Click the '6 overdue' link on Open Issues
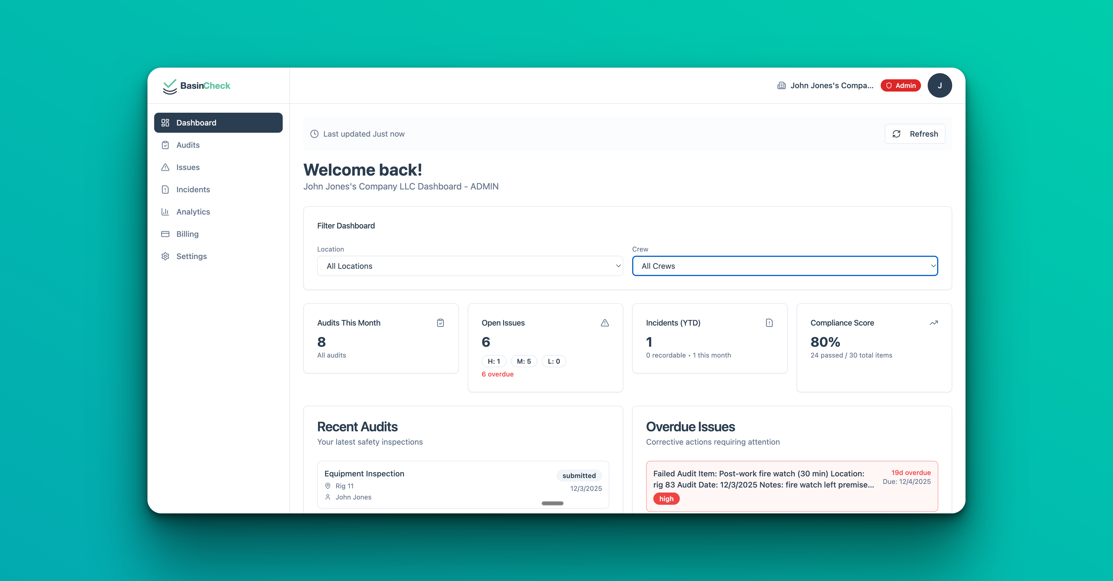Screen dimensions: 1113x581 (x=497, y=374)
